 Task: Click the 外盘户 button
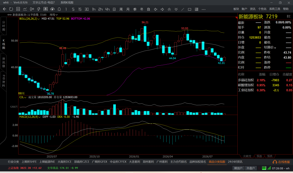coord(250,168)
